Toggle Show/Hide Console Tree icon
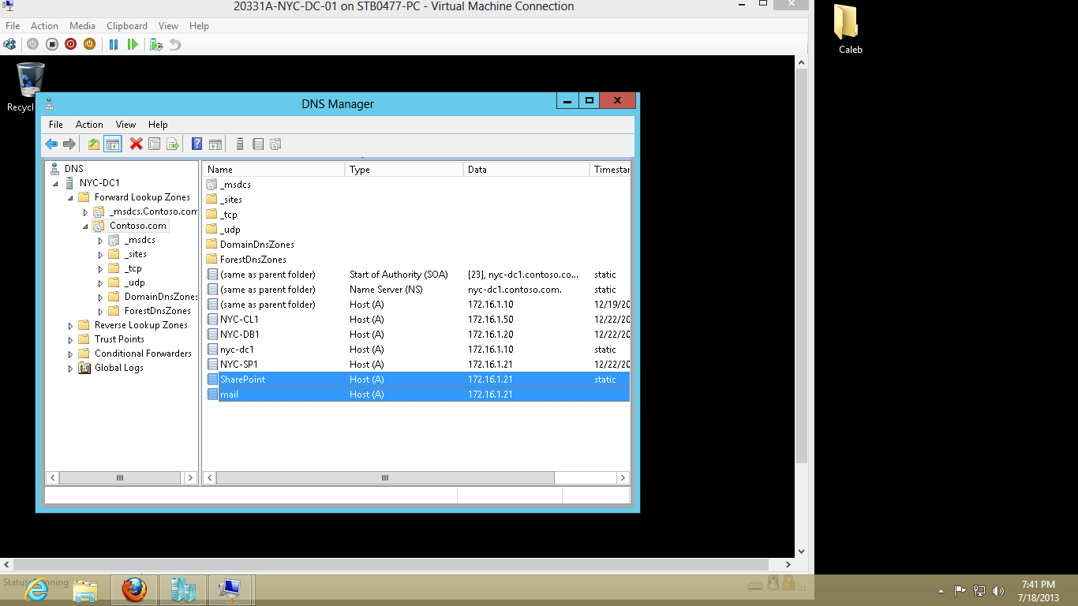 point(113,144)
